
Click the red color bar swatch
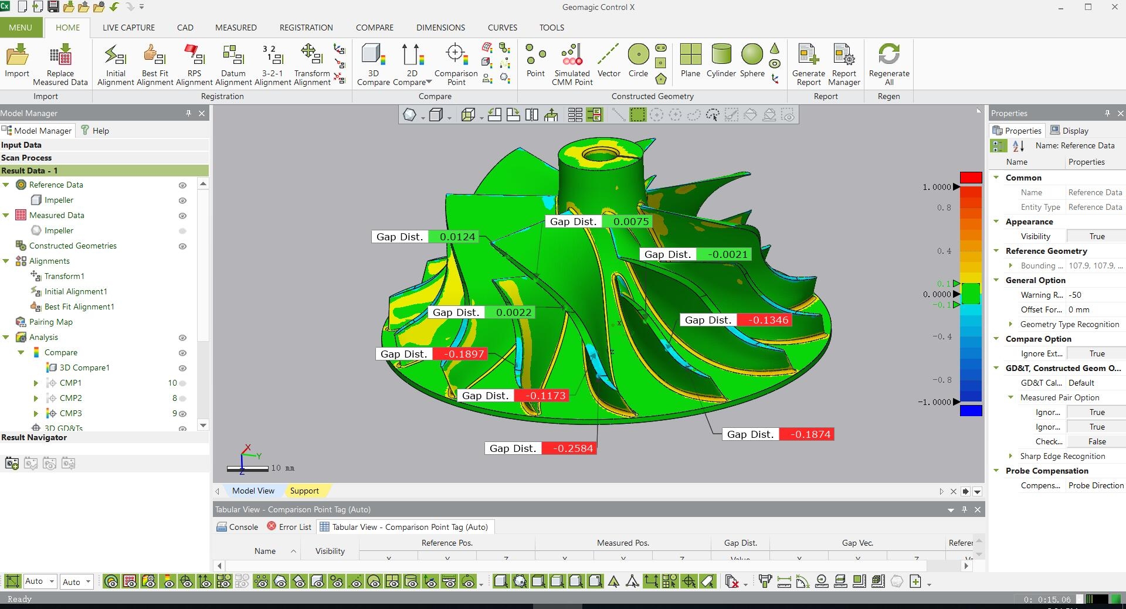(971, 178)
